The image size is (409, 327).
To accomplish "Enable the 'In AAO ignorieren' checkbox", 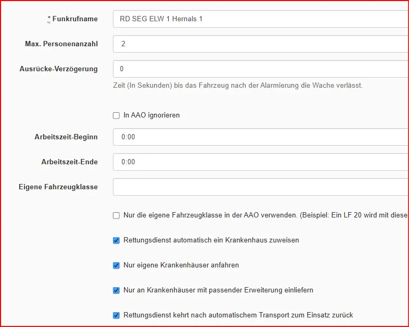I will coord(116,115).
